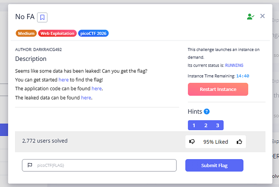Reveal hint number 3
The width and height of the screenshot is (279, 187).
click(218, 125)
